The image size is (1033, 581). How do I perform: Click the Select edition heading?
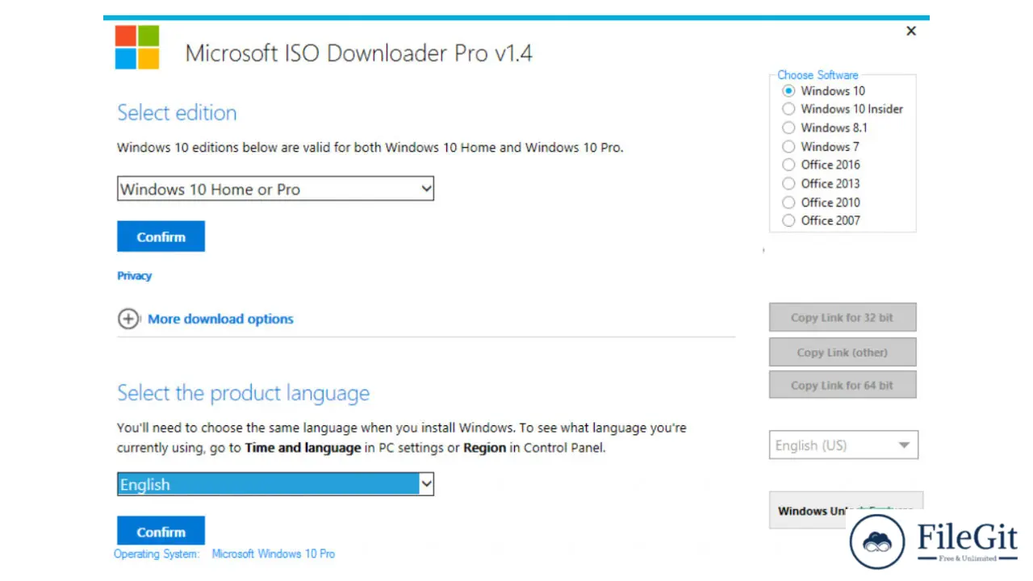pyautogui.click(x=177, y=113)
